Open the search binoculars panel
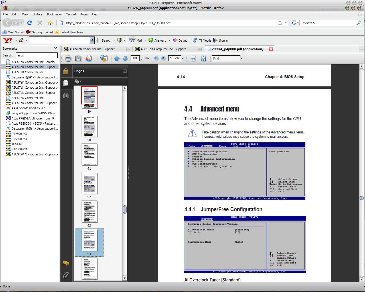 pos(66,96)
